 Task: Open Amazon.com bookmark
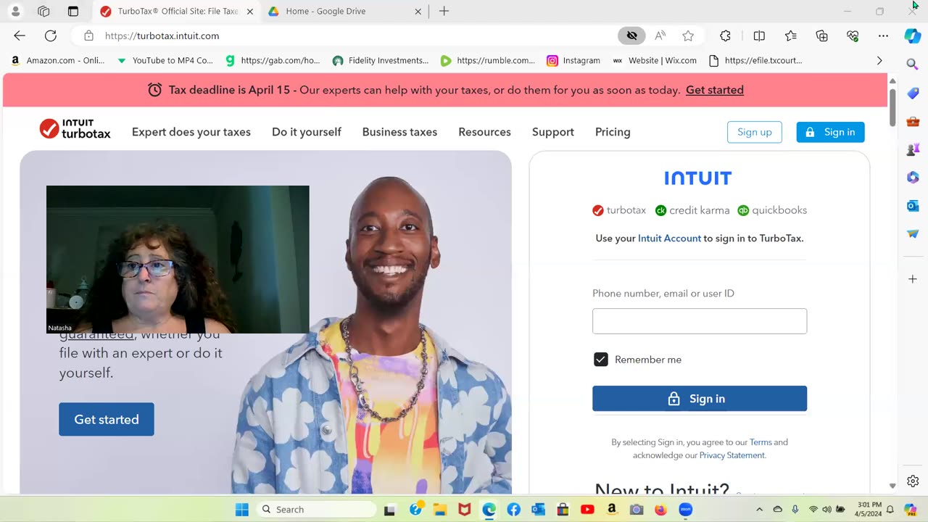(58, 61)
